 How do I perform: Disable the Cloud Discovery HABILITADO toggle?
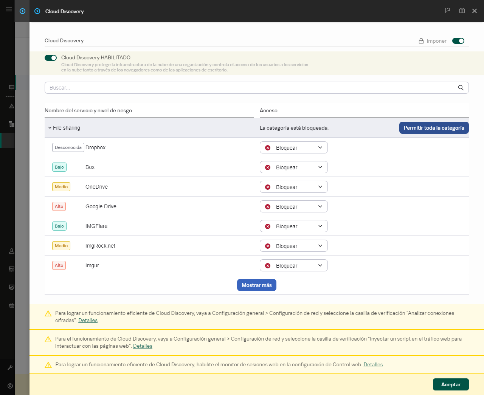tap(50, 57)
